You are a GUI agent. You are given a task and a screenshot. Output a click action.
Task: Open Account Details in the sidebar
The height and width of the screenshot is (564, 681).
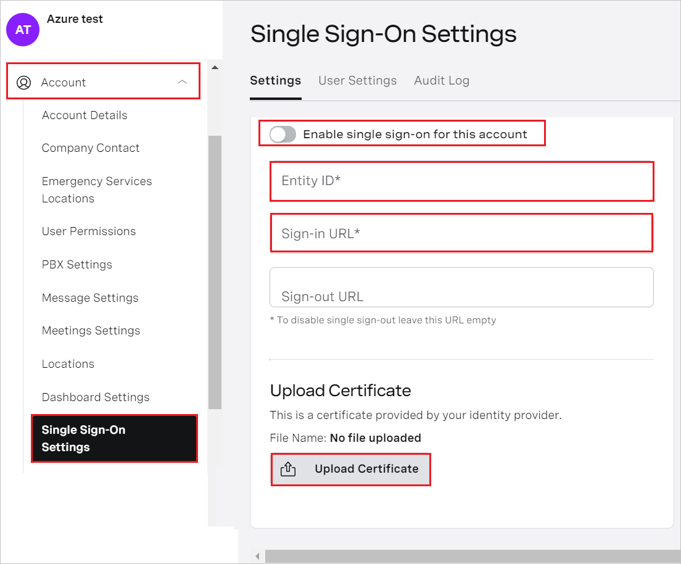point(85,115)
